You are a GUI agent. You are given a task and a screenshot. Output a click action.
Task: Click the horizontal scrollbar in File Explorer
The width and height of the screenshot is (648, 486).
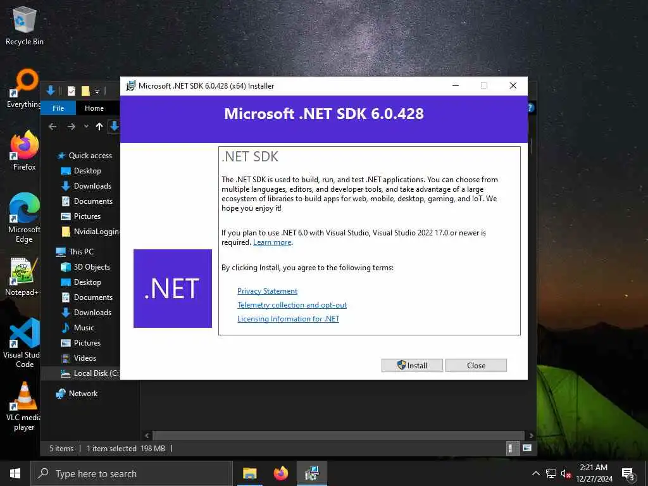(339, 435)
